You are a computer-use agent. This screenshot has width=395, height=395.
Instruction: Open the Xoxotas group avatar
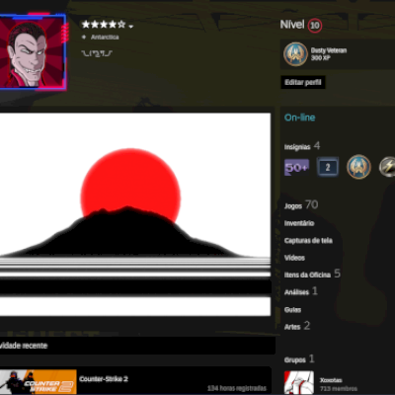[299, 382]
